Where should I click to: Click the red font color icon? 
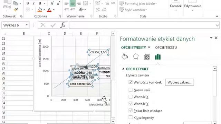[x=49, y=10]
